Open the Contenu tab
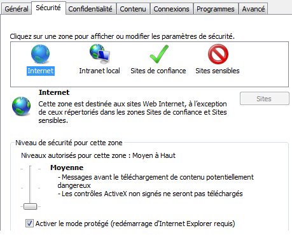Image resolution: width=292 pixels, height=235 pixels. click(x=133, y=9)
